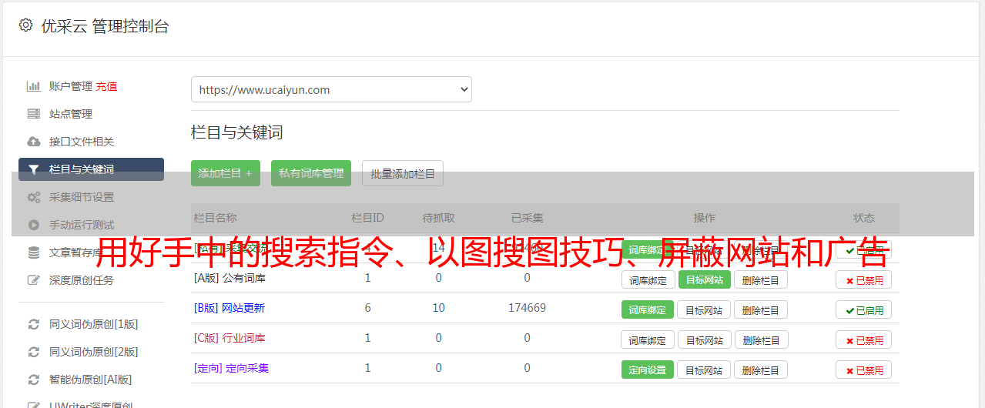985x408 pixels.
Task: Click 目标网站 for [C版] 行业词库
Action: click(x=705, y=339)
